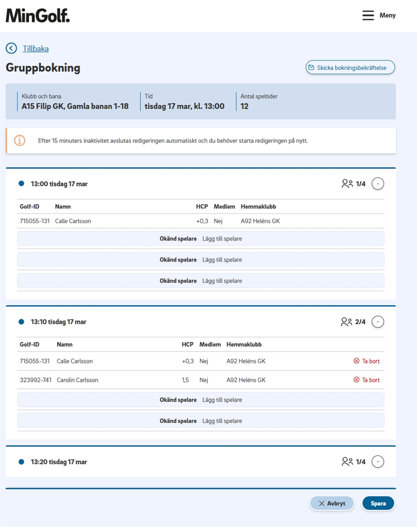Open the Meny menu label

[x=388, y=15]
